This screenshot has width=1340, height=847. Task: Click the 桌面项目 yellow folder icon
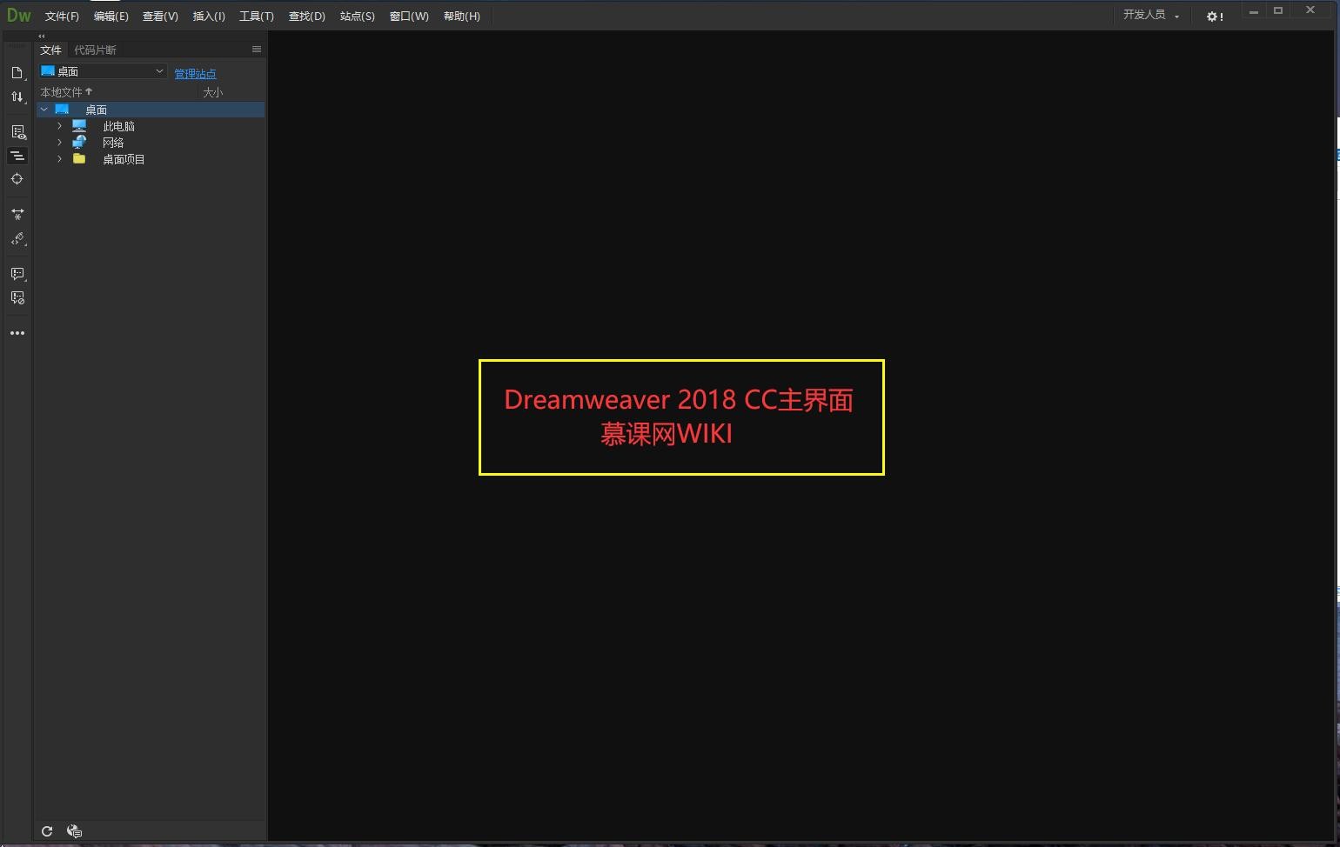tap(79, 158)
